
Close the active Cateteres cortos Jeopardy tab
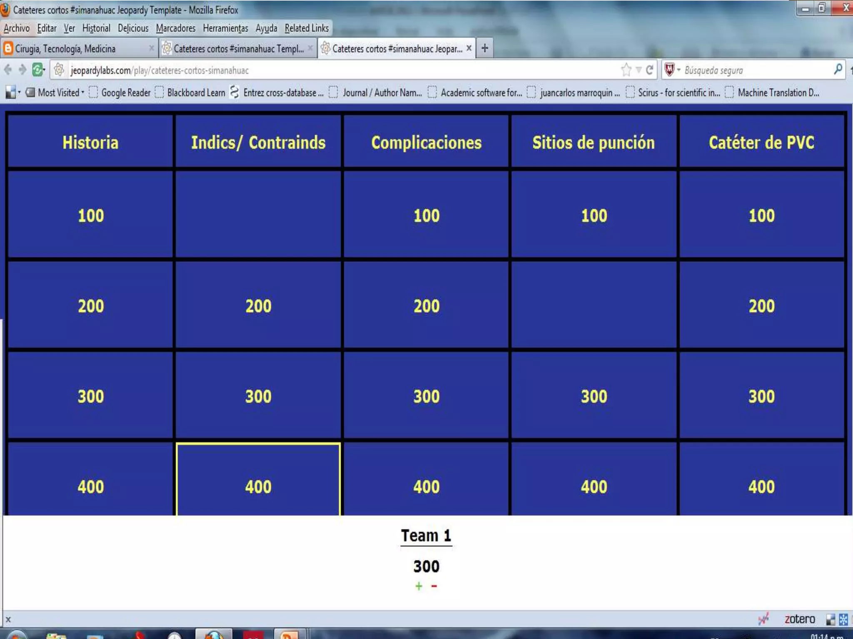469,48
